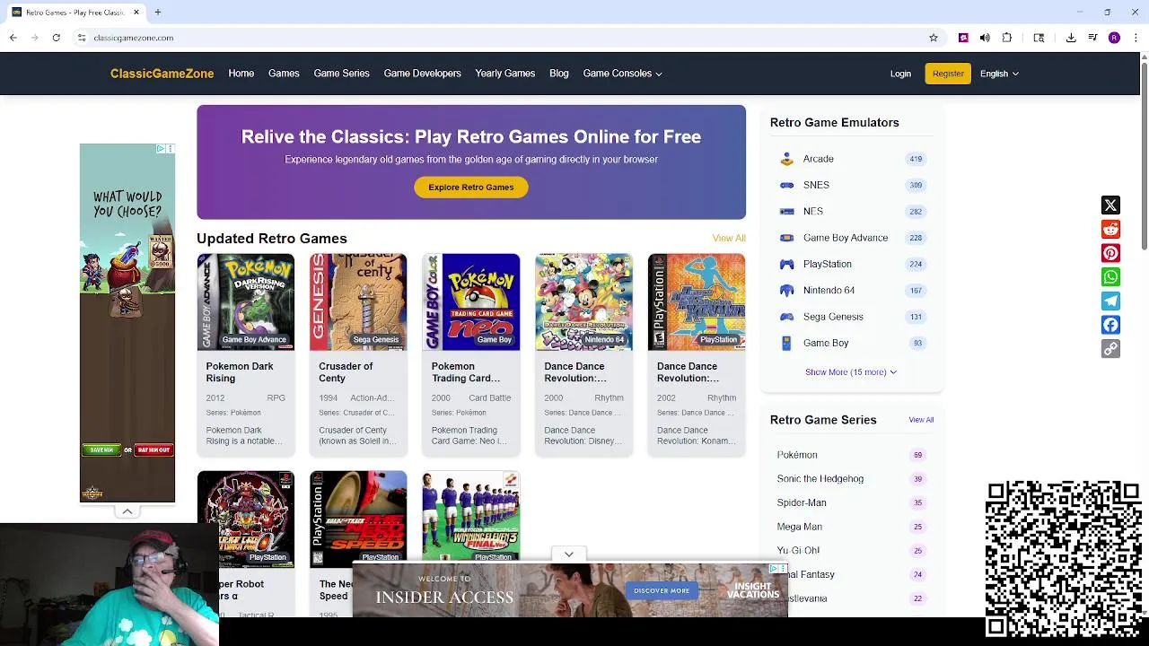
Task: Open the English language dropdown
Action: 999,74
